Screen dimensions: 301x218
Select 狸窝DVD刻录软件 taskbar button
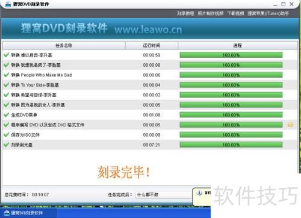point(28,213)
